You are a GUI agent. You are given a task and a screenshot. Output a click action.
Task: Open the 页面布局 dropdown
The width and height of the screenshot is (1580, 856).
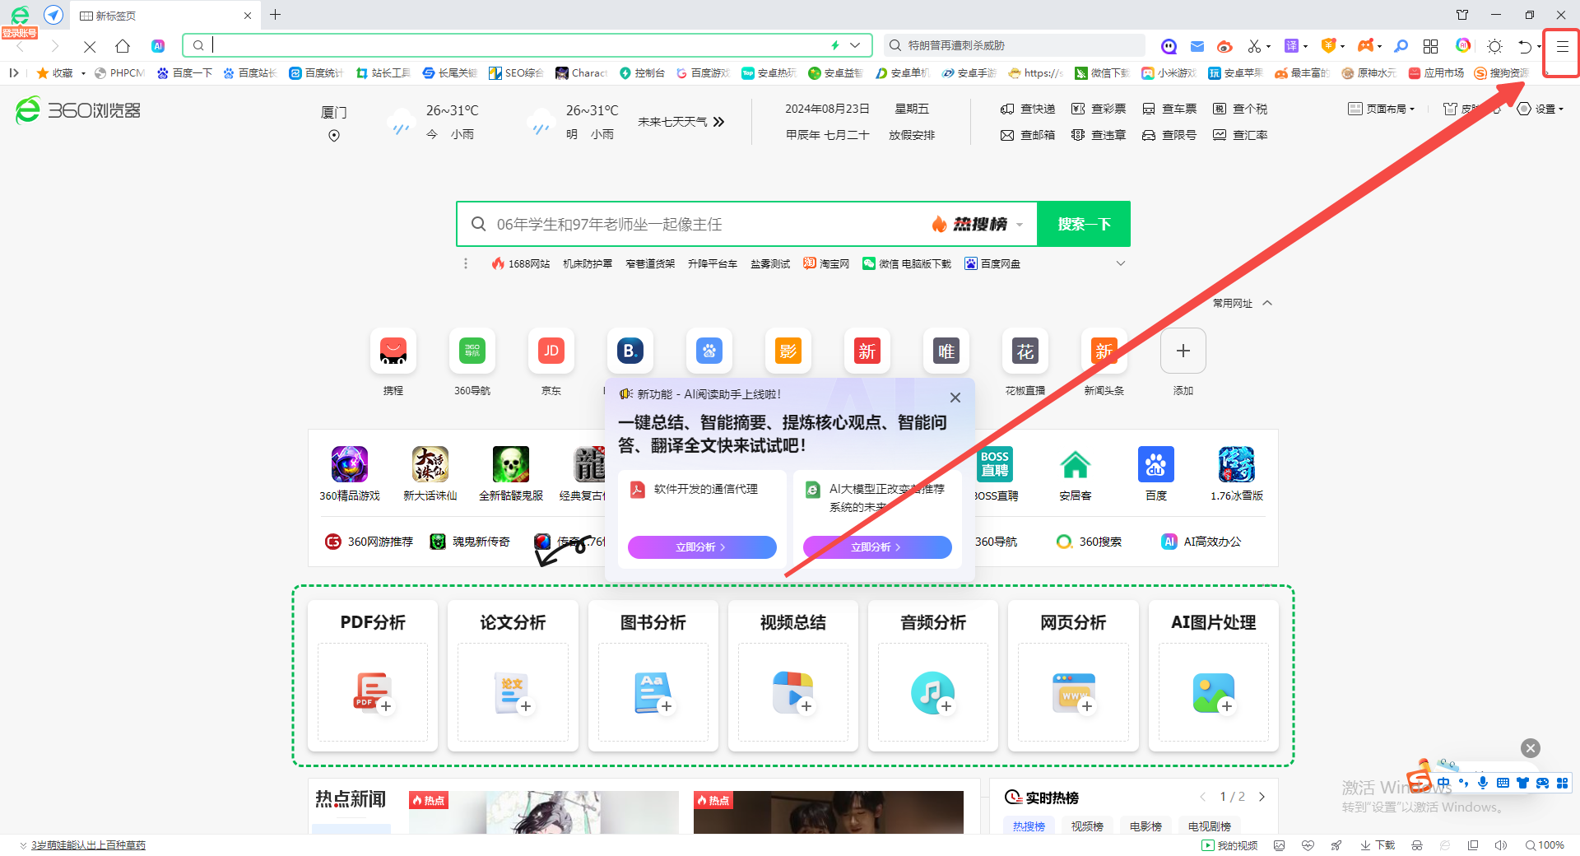coord(1382,109)
